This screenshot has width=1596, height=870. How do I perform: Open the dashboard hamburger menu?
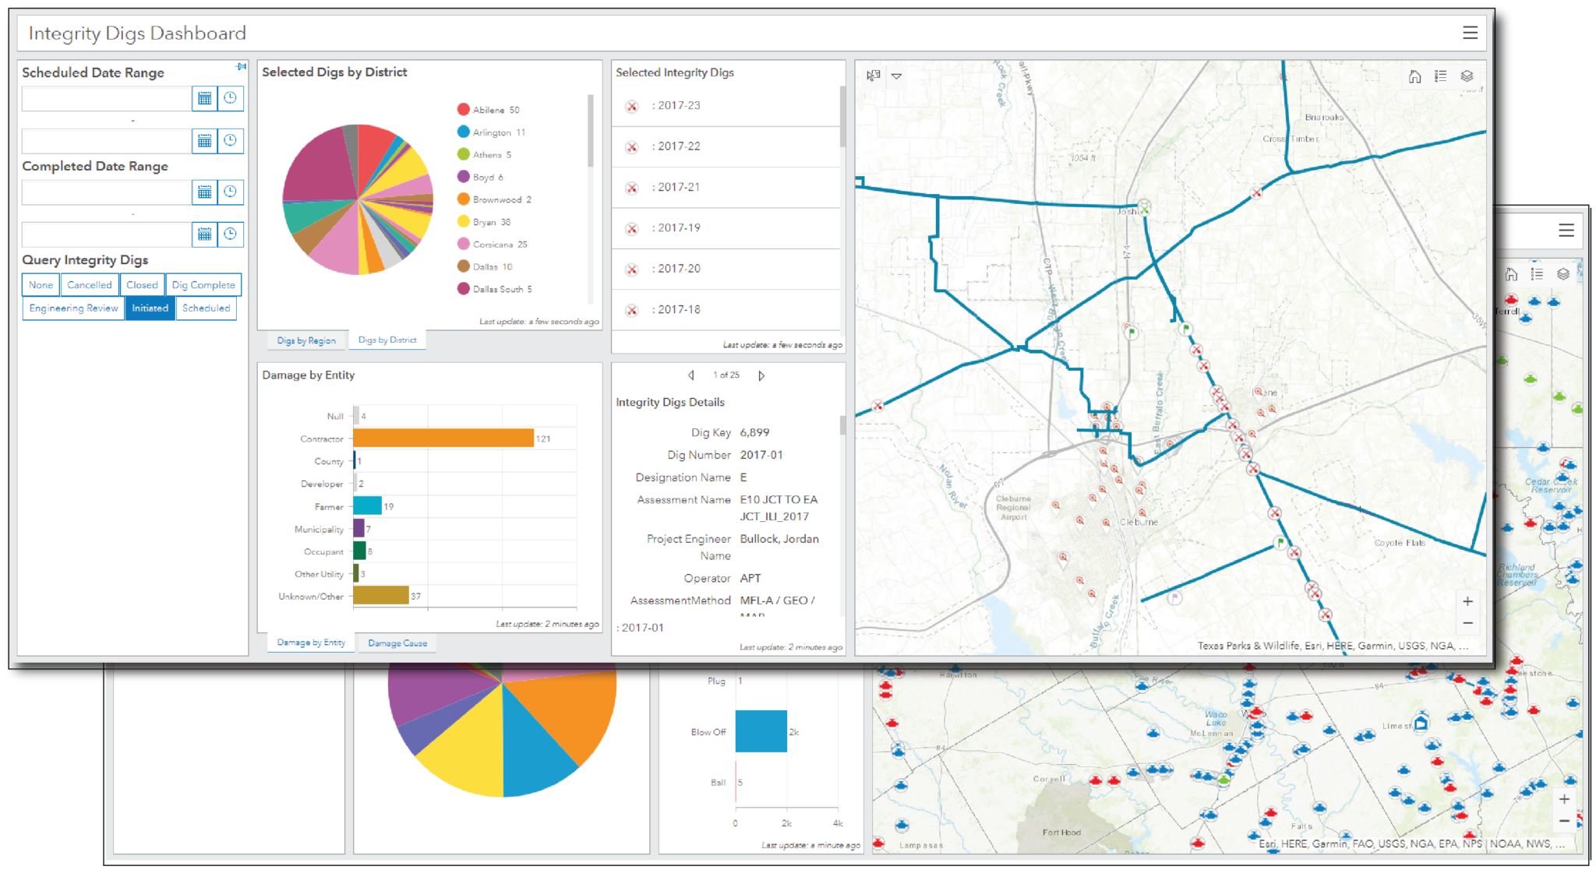pos(1470,33)
